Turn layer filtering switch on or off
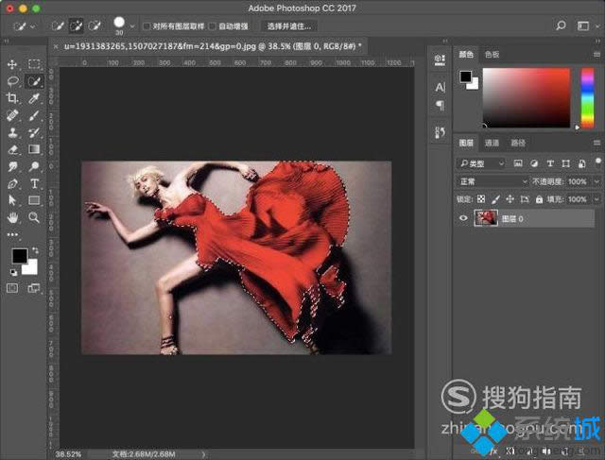The image size is (605, 460). click(x=598, y=162)
